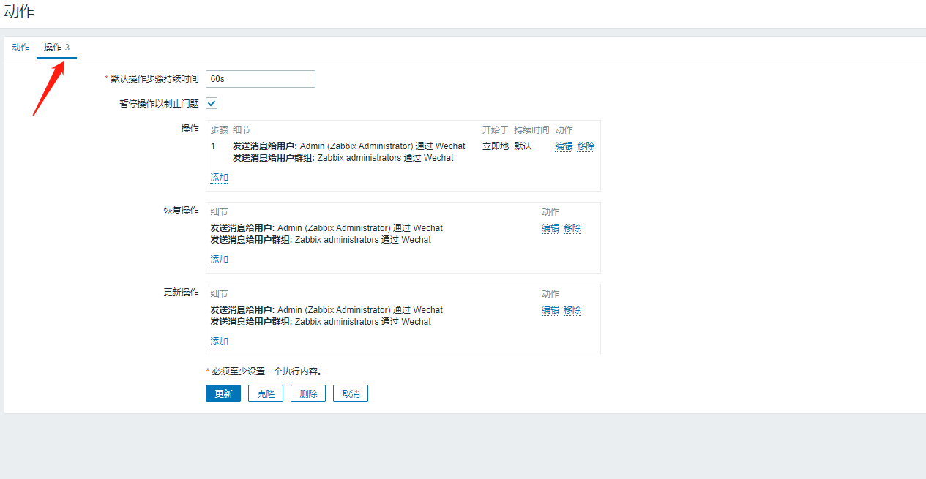
Task: Cancel editing with 取消 button
Action: pyautogui.click(x=351, y=393)
